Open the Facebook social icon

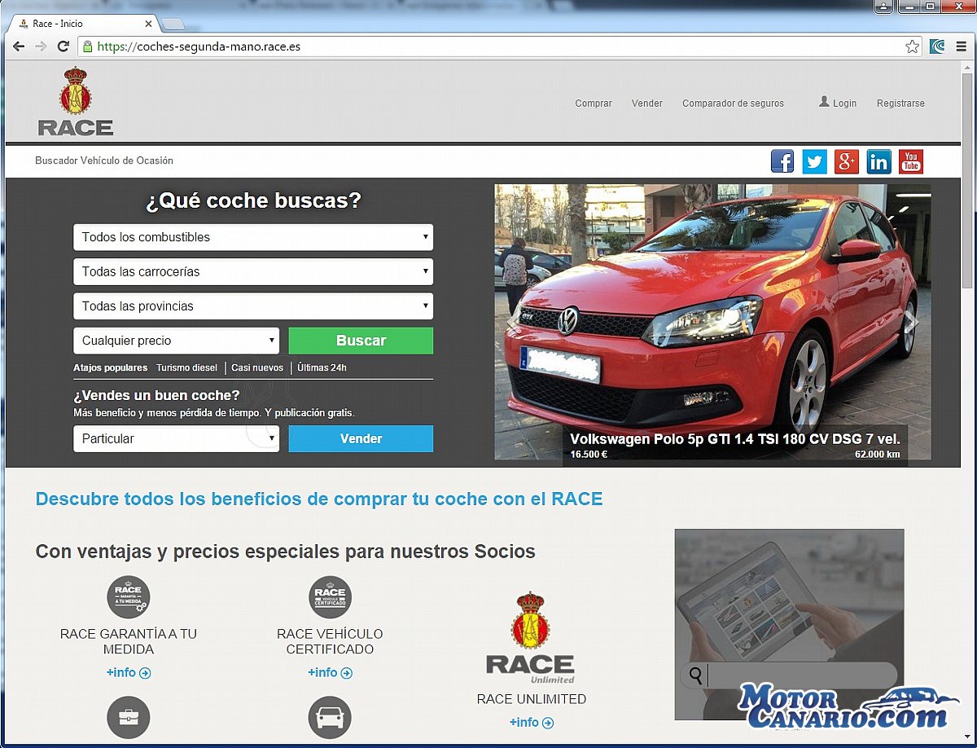pyautogui.click(x=782, y=161)
